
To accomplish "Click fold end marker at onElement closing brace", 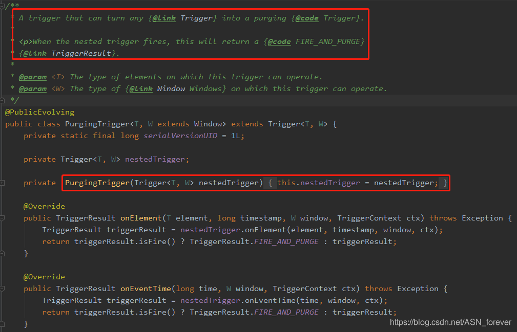I will (x=2, y=253).
